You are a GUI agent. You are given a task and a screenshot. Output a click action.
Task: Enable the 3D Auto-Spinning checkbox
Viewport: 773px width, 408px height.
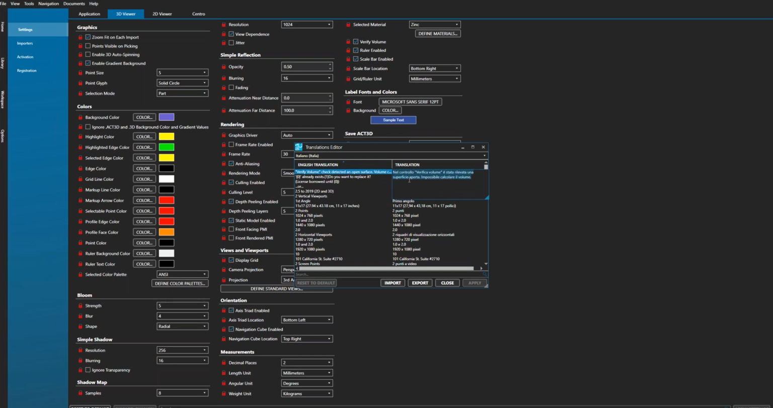pyautogui.click(x=88, y=55)
